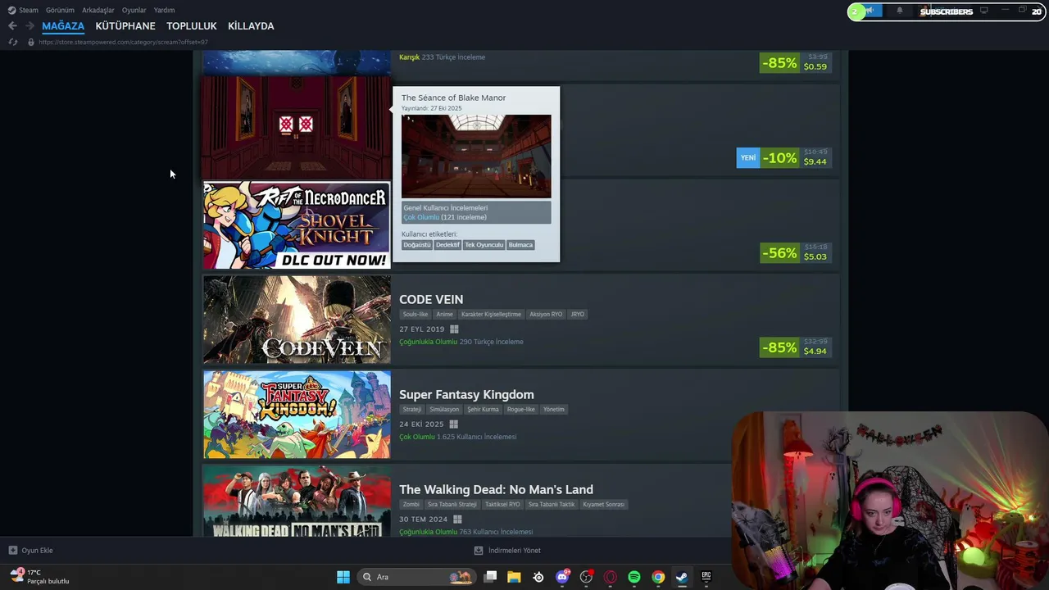Open the Arkadaşlar menu
This screenshot has width=1049, height=590.
(x=98, y=11)
